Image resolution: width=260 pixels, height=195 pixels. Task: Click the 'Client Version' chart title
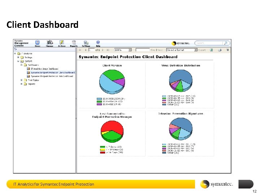112,65
